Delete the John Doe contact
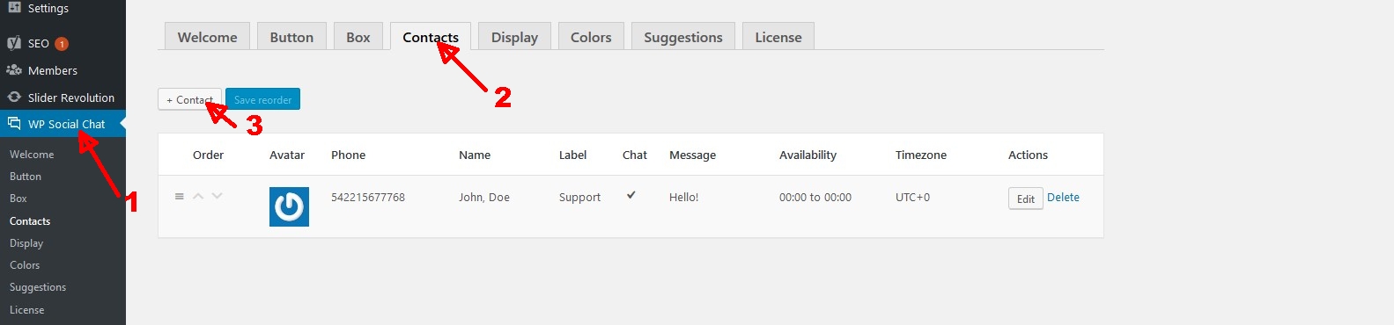 [1063, 198]
